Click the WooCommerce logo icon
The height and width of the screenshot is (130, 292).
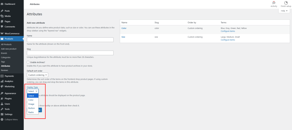(2, 33)
